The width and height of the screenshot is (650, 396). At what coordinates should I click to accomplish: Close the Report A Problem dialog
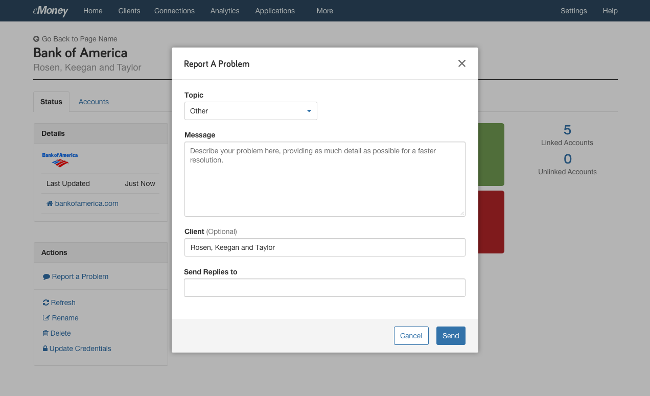pos(462,63)
